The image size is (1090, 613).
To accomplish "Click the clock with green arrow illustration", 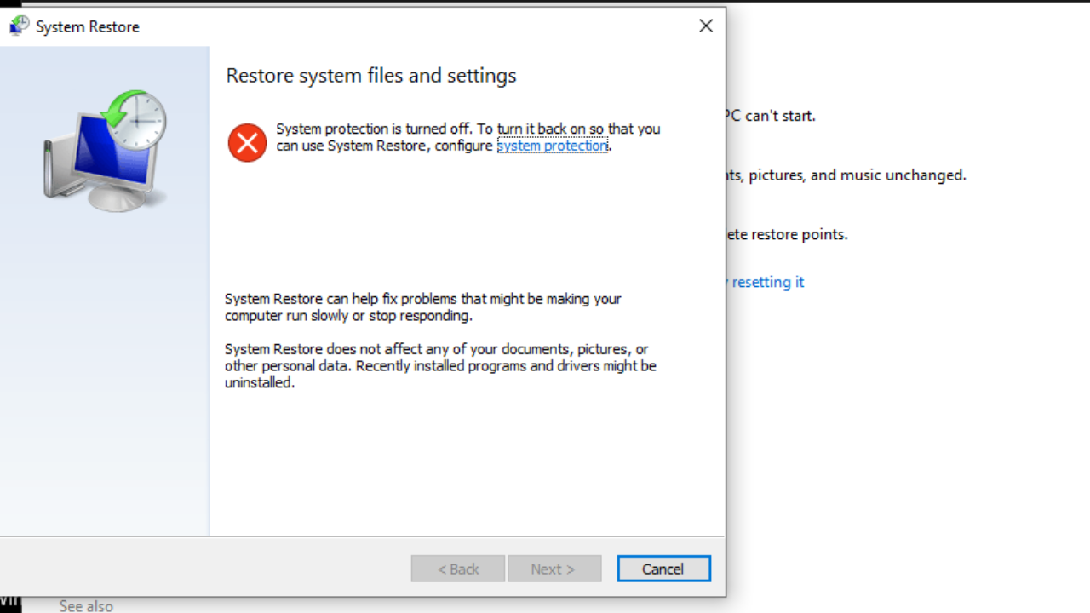I will pyautogui.click(x=136, y=119).
